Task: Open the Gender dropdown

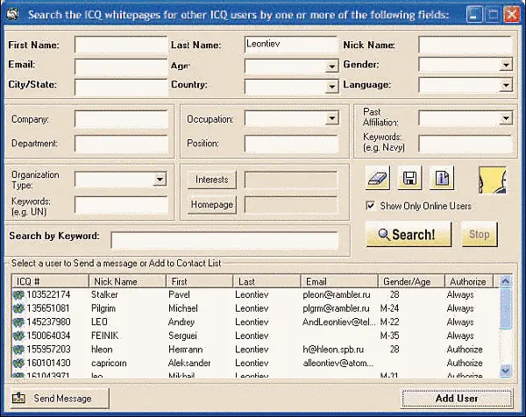Action: coord(506,64)
